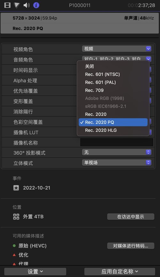Viewport: 160px width, 277px height.
Task: Click the 在访达中显示 button
Action: click(131, 217)
